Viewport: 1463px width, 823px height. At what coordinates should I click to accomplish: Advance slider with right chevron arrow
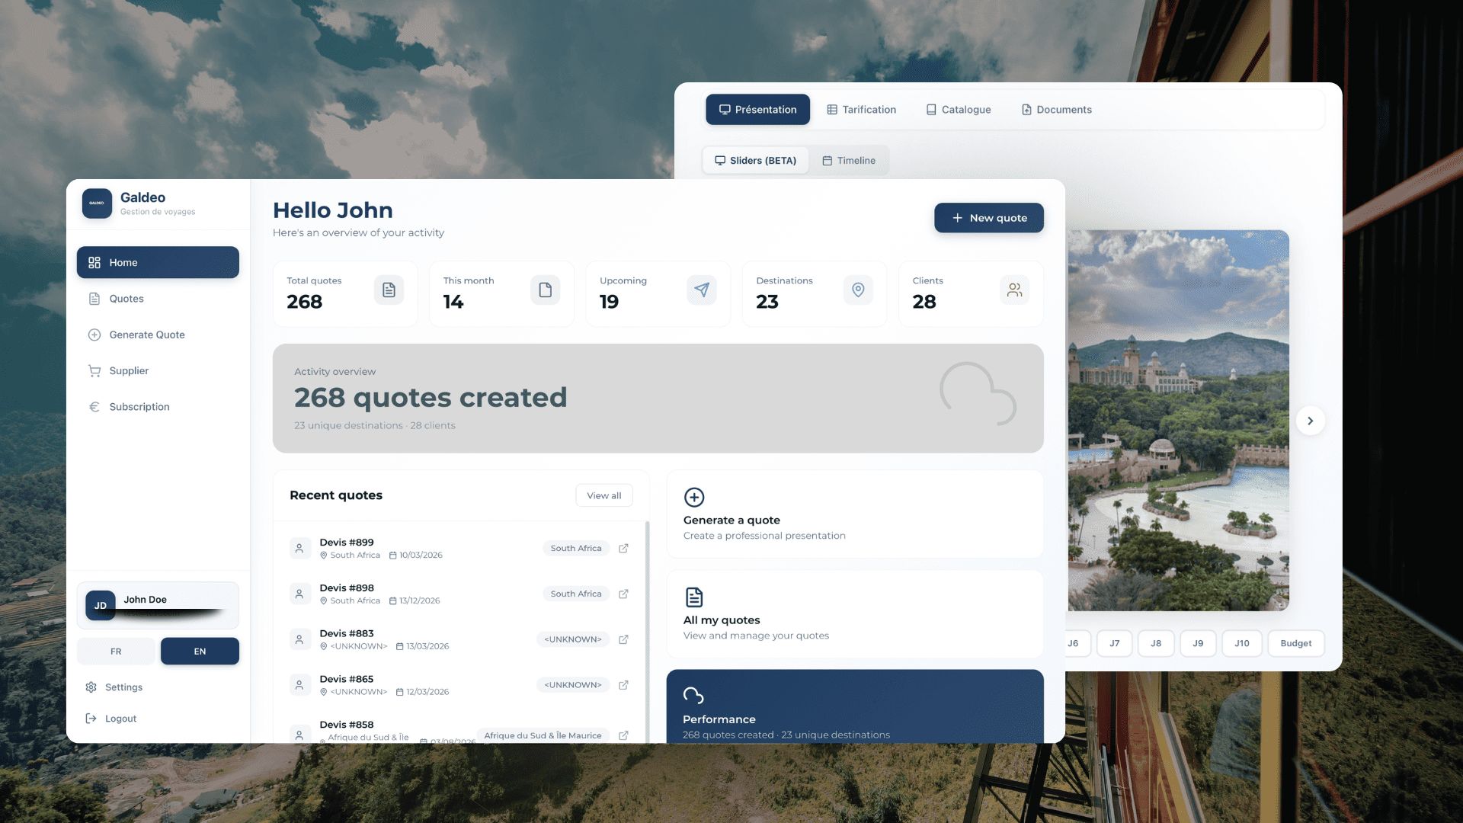point(1310,421)
